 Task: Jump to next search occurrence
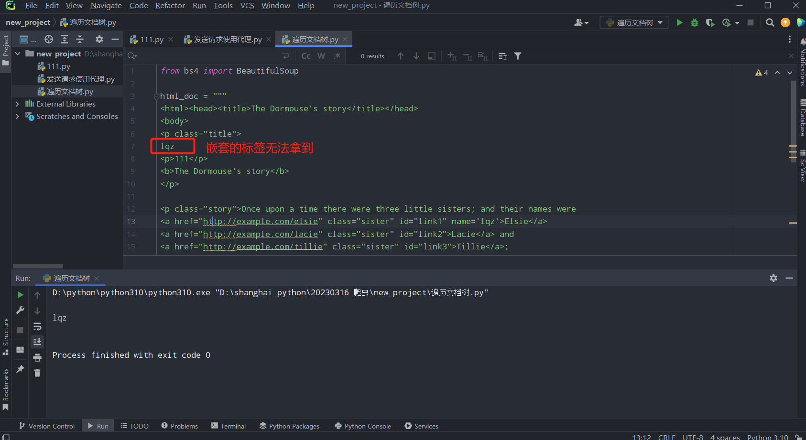click(416, 56)
